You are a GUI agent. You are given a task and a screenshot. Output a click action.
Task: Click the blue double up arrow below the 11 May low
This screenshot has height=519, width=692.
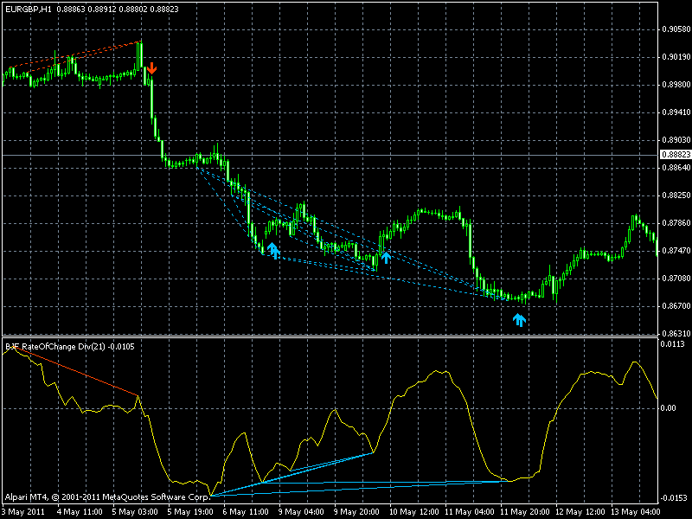520,320
